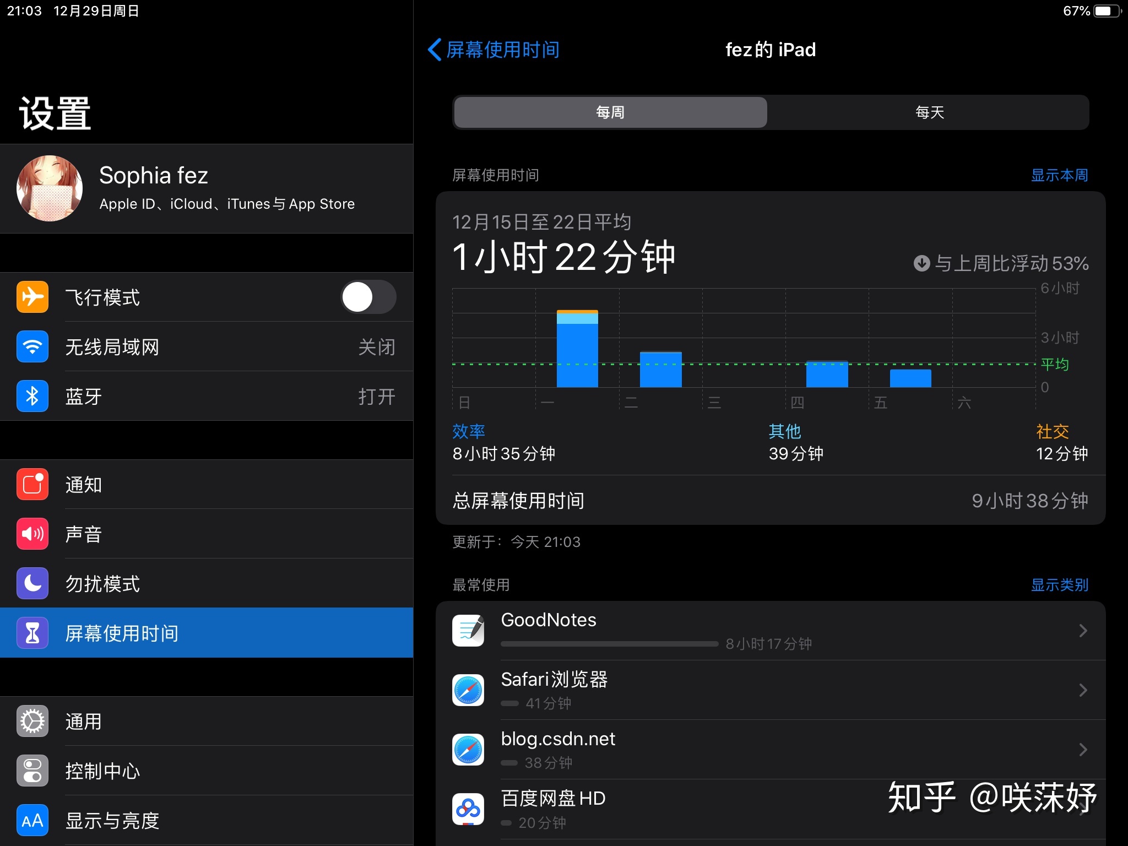Tap the 1小时22分钟 average heading
1128x846 pixels.
point(563,257)
